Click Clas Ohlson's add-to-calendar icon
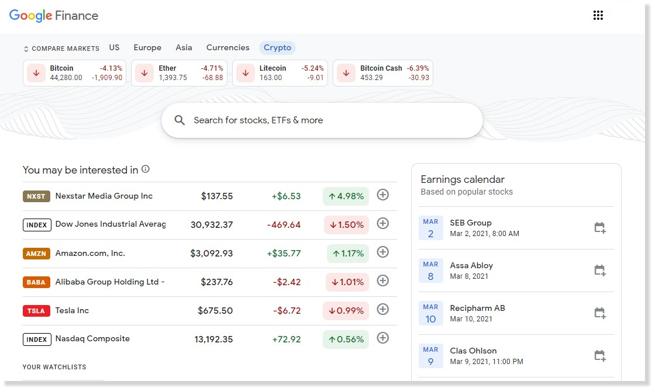This screenshot has width=652, height=388. coord(600,356)
